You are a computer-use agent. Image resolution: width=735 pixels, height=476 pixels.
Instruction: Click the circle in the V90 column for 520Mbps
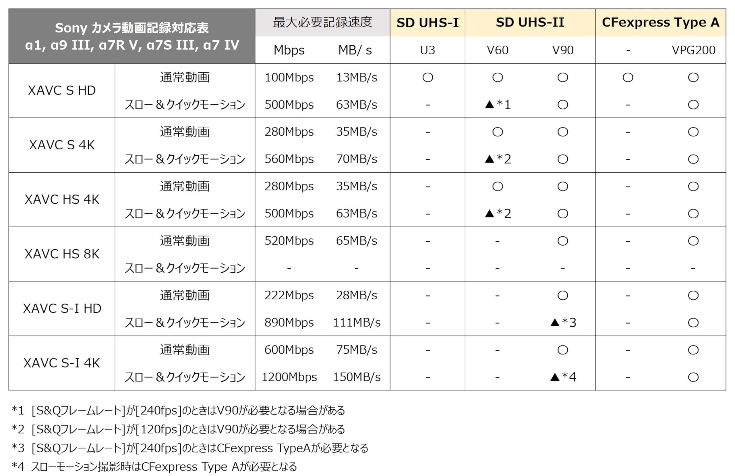(562, 241)
